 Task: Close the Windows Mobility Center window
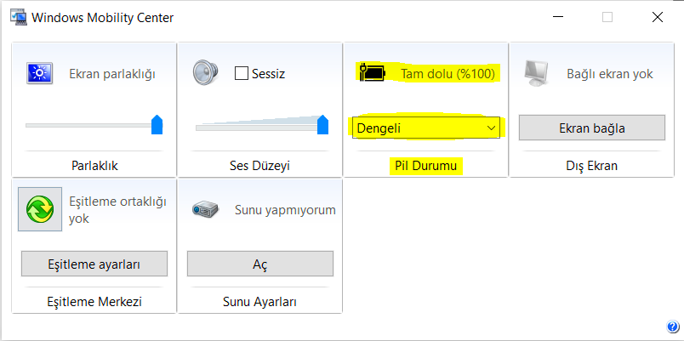click(658, 16)
